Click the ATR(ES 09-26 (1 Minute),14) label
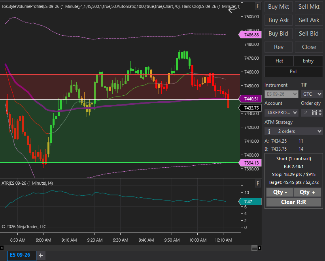 27,183
